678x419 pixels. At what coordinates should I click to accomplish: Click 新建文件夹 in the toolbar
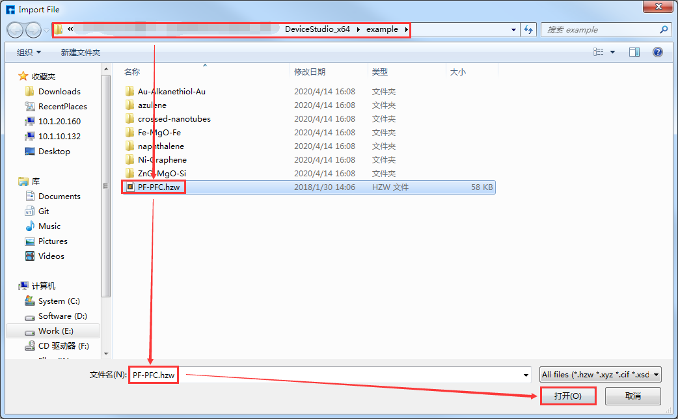[80, 52]
